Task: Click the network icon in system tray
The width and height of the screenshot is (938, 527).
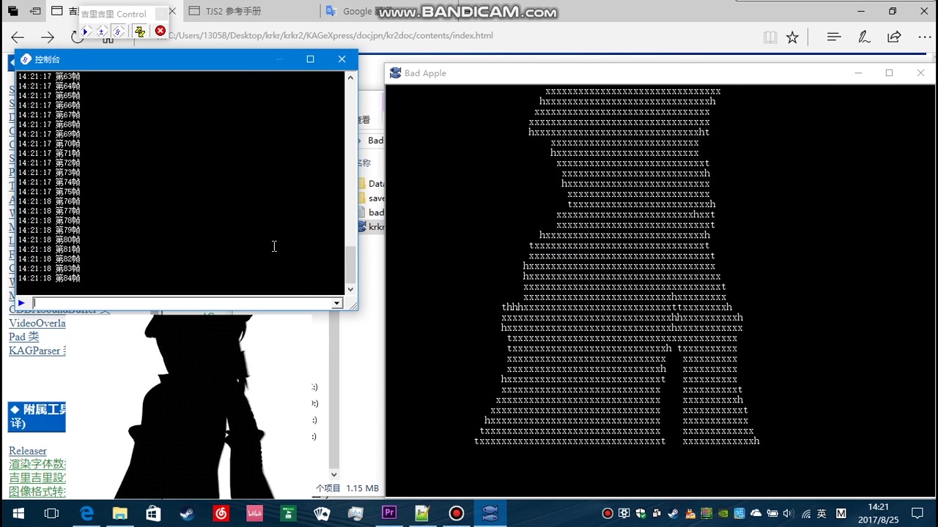Action: coord(806,514)
